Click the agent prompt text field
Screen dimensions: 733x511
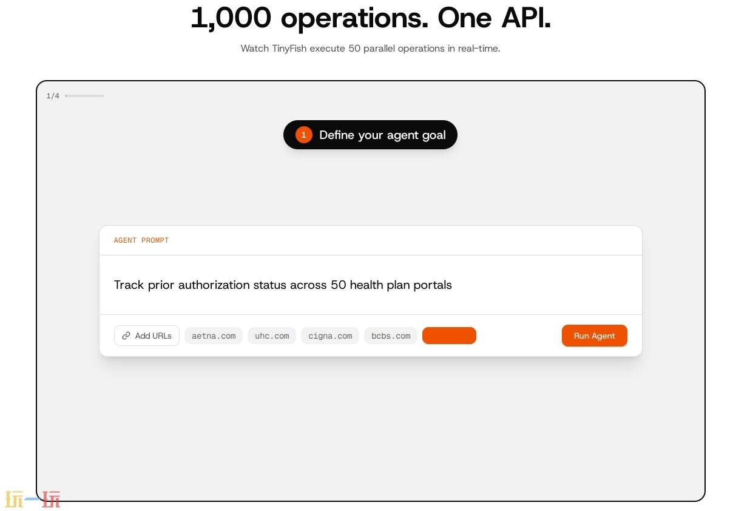370,285
